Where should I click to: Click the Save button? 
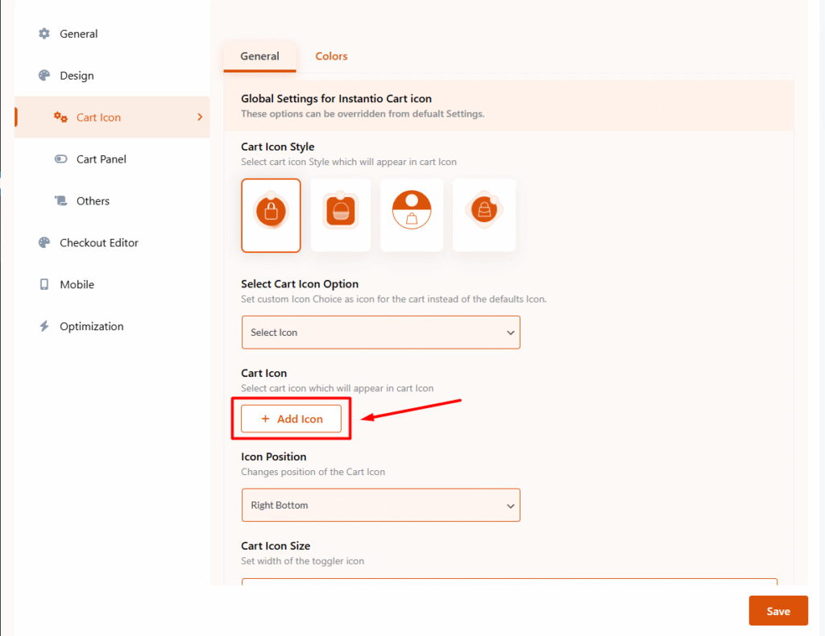777,611
